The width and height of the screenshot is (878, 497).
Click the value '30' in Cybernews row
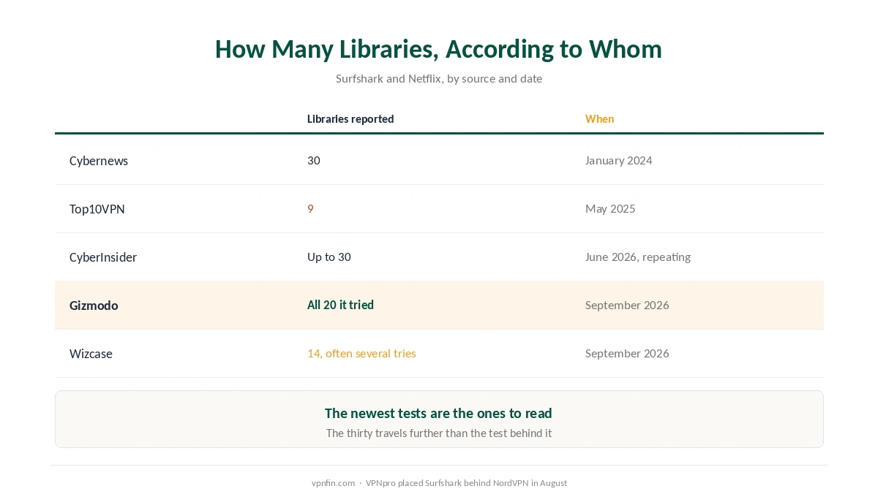click(x=314, y=161)
